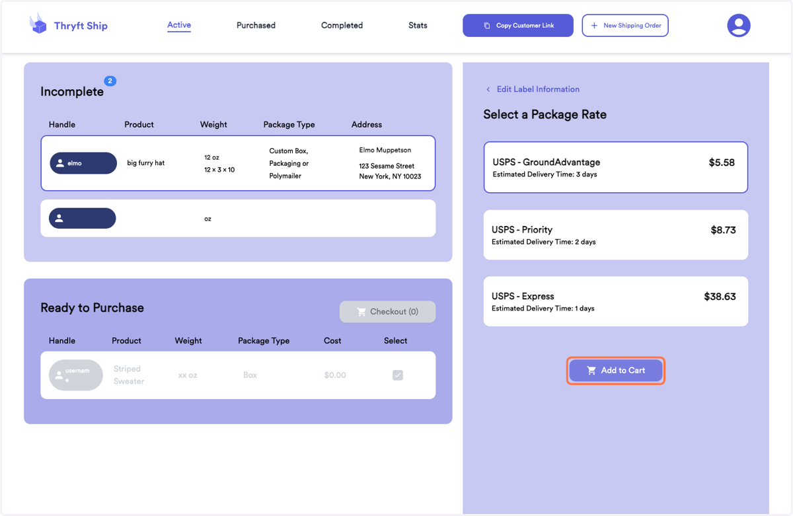Click the 'xx oz' placeholder weight
Screen dimensions: 793x516
point(188,375)
